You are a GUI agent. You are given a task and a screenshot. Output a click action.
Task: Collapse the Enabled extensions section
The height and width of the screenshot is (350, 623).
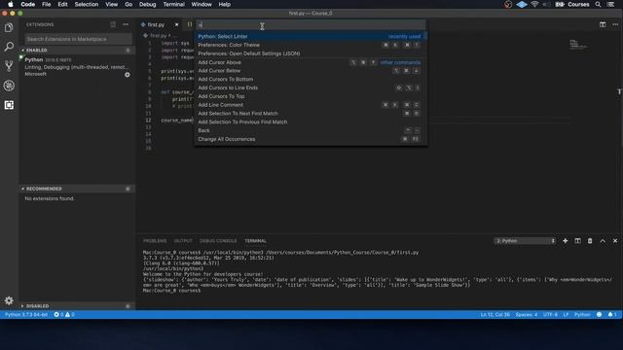pos(76,51)
